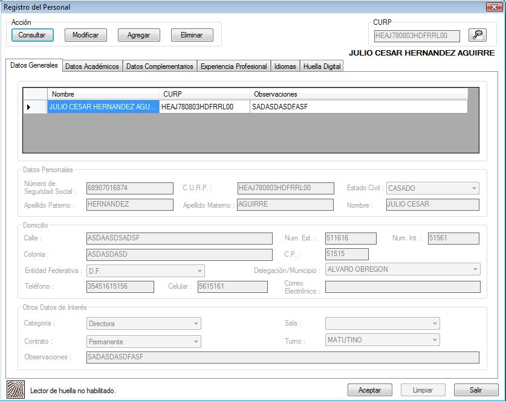The height and width of the screenshot is (401, 506).
Task: Open the Datos Académicos tab
Action: [x=92, y=66]
